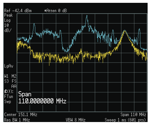This screenshot has width=151, height=124.
Task: Click the '#Atten 0 dB' attenuation readout
Action: point(56,11)
